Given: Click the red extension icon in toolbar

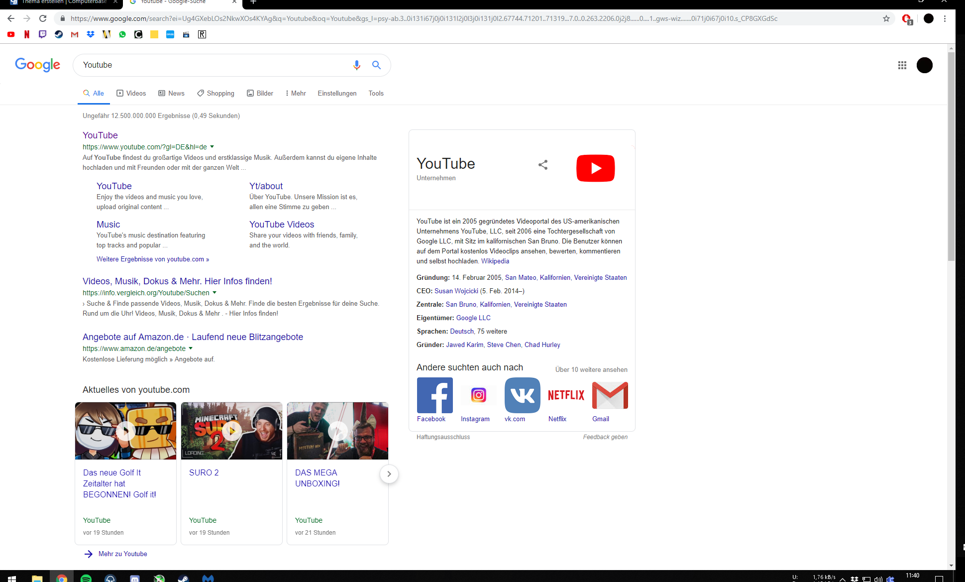Looking at the screenshot, I should coord(907,19).
